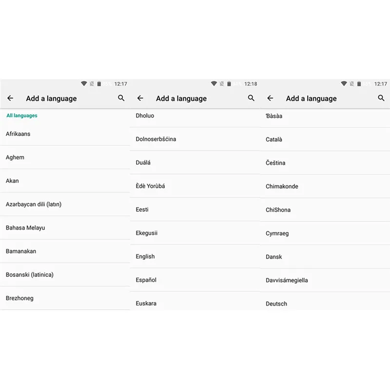
Task: Tap the Euskara language row
Action: (195, 303)
